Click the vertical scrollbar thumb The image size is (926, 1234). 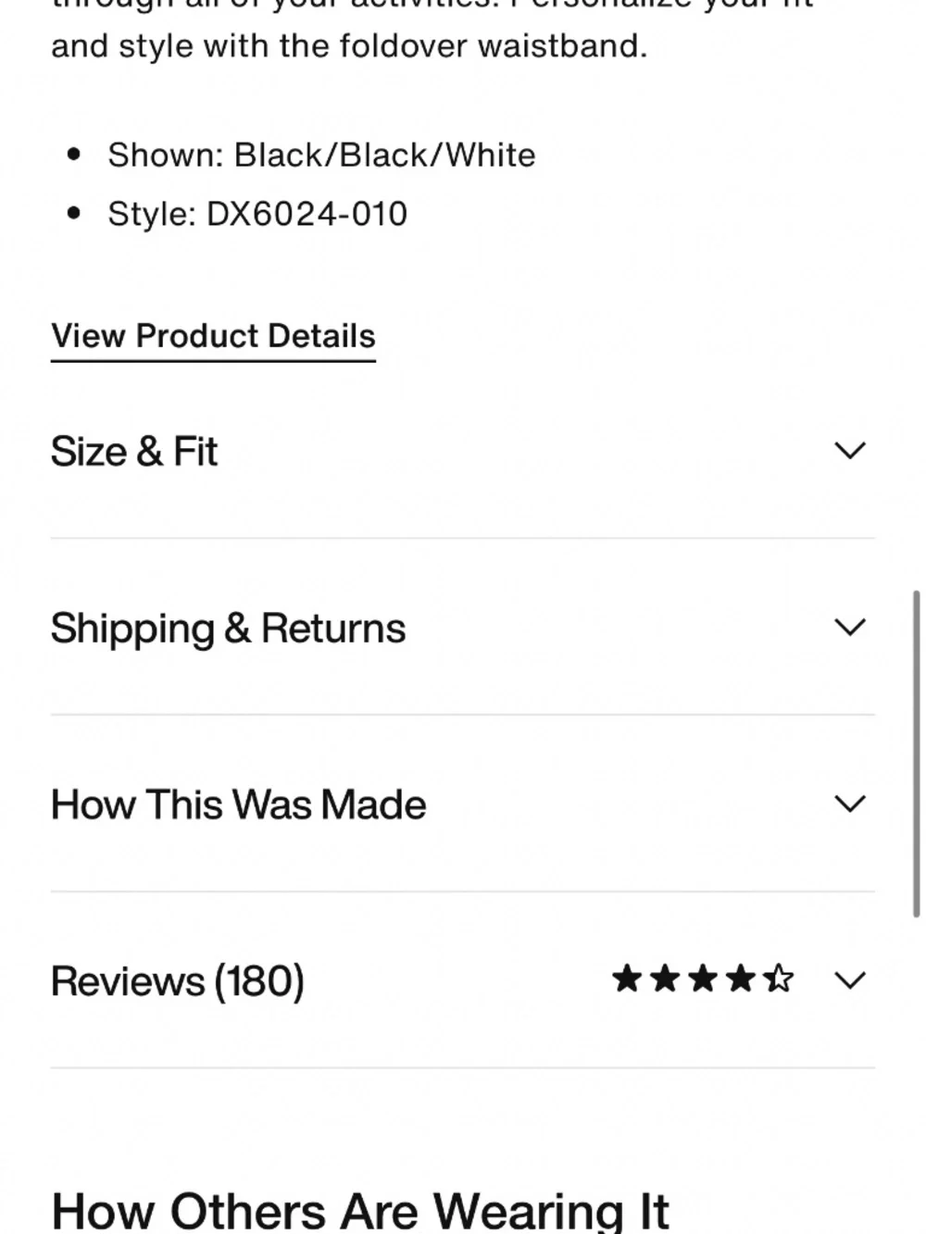coord(917,753)
